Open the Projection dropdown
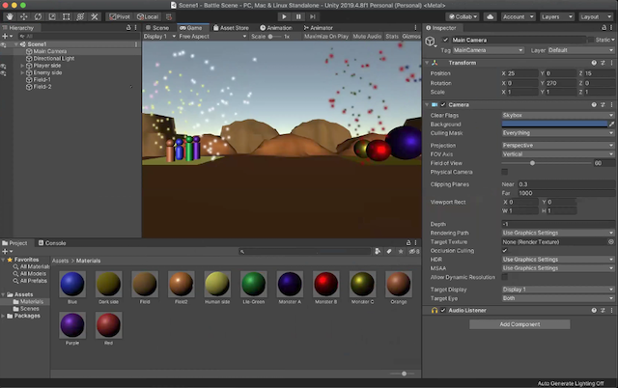 point(557,146)
